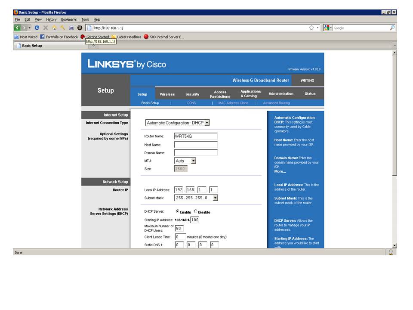Open the router Status tab
413x310 pixels.
coord(310,93)
